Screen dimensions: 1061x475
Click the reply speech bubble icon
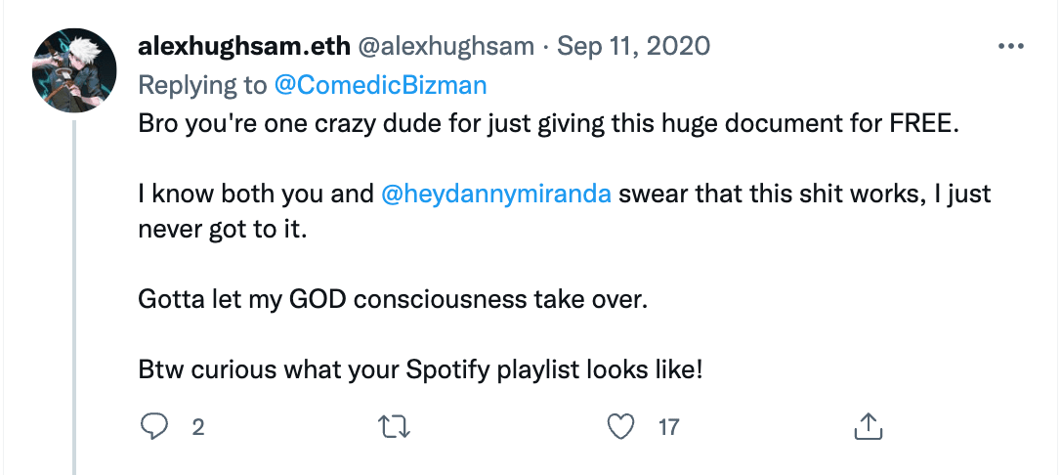(153, 427)
